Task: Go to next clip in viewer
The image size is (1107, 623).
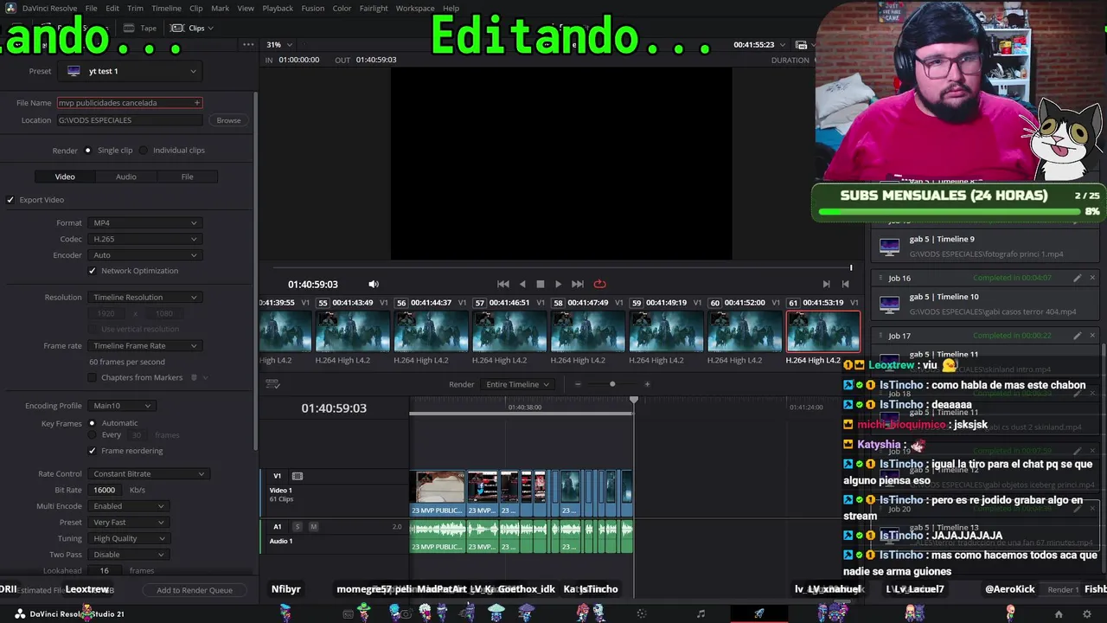Action: 826,284
